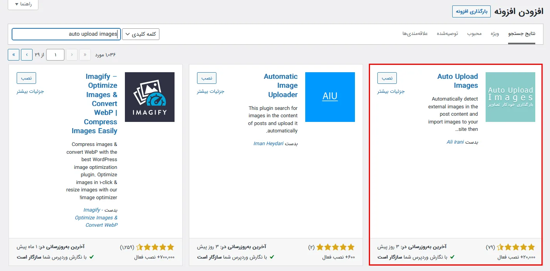550x271 pixels.
Task: Open the Imagify Optimize Images title link
Action: tap(95, 104)
